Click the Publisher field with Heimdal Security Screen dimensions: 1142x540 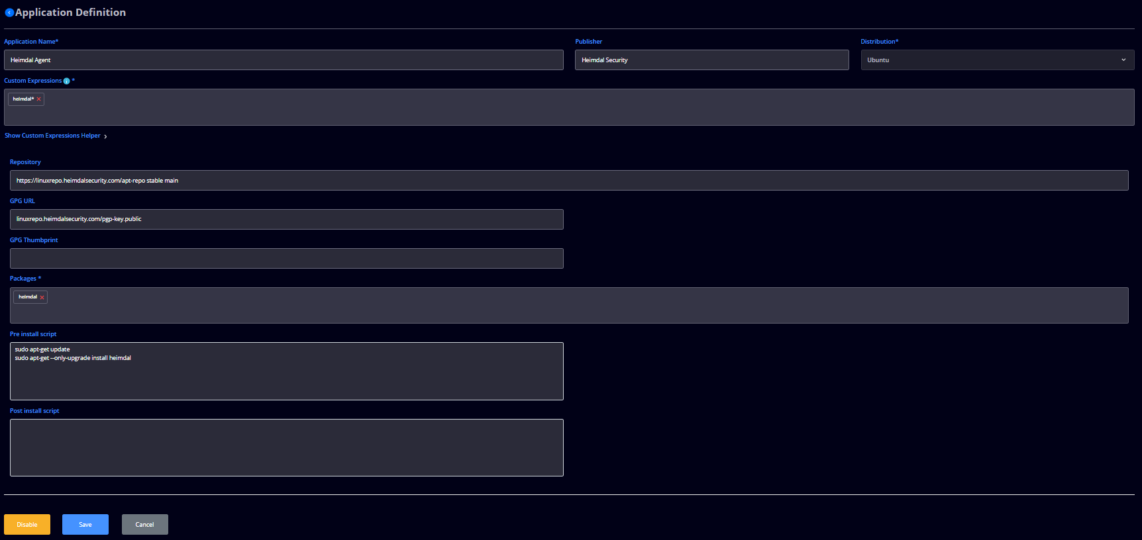click(x=711, y=60)
